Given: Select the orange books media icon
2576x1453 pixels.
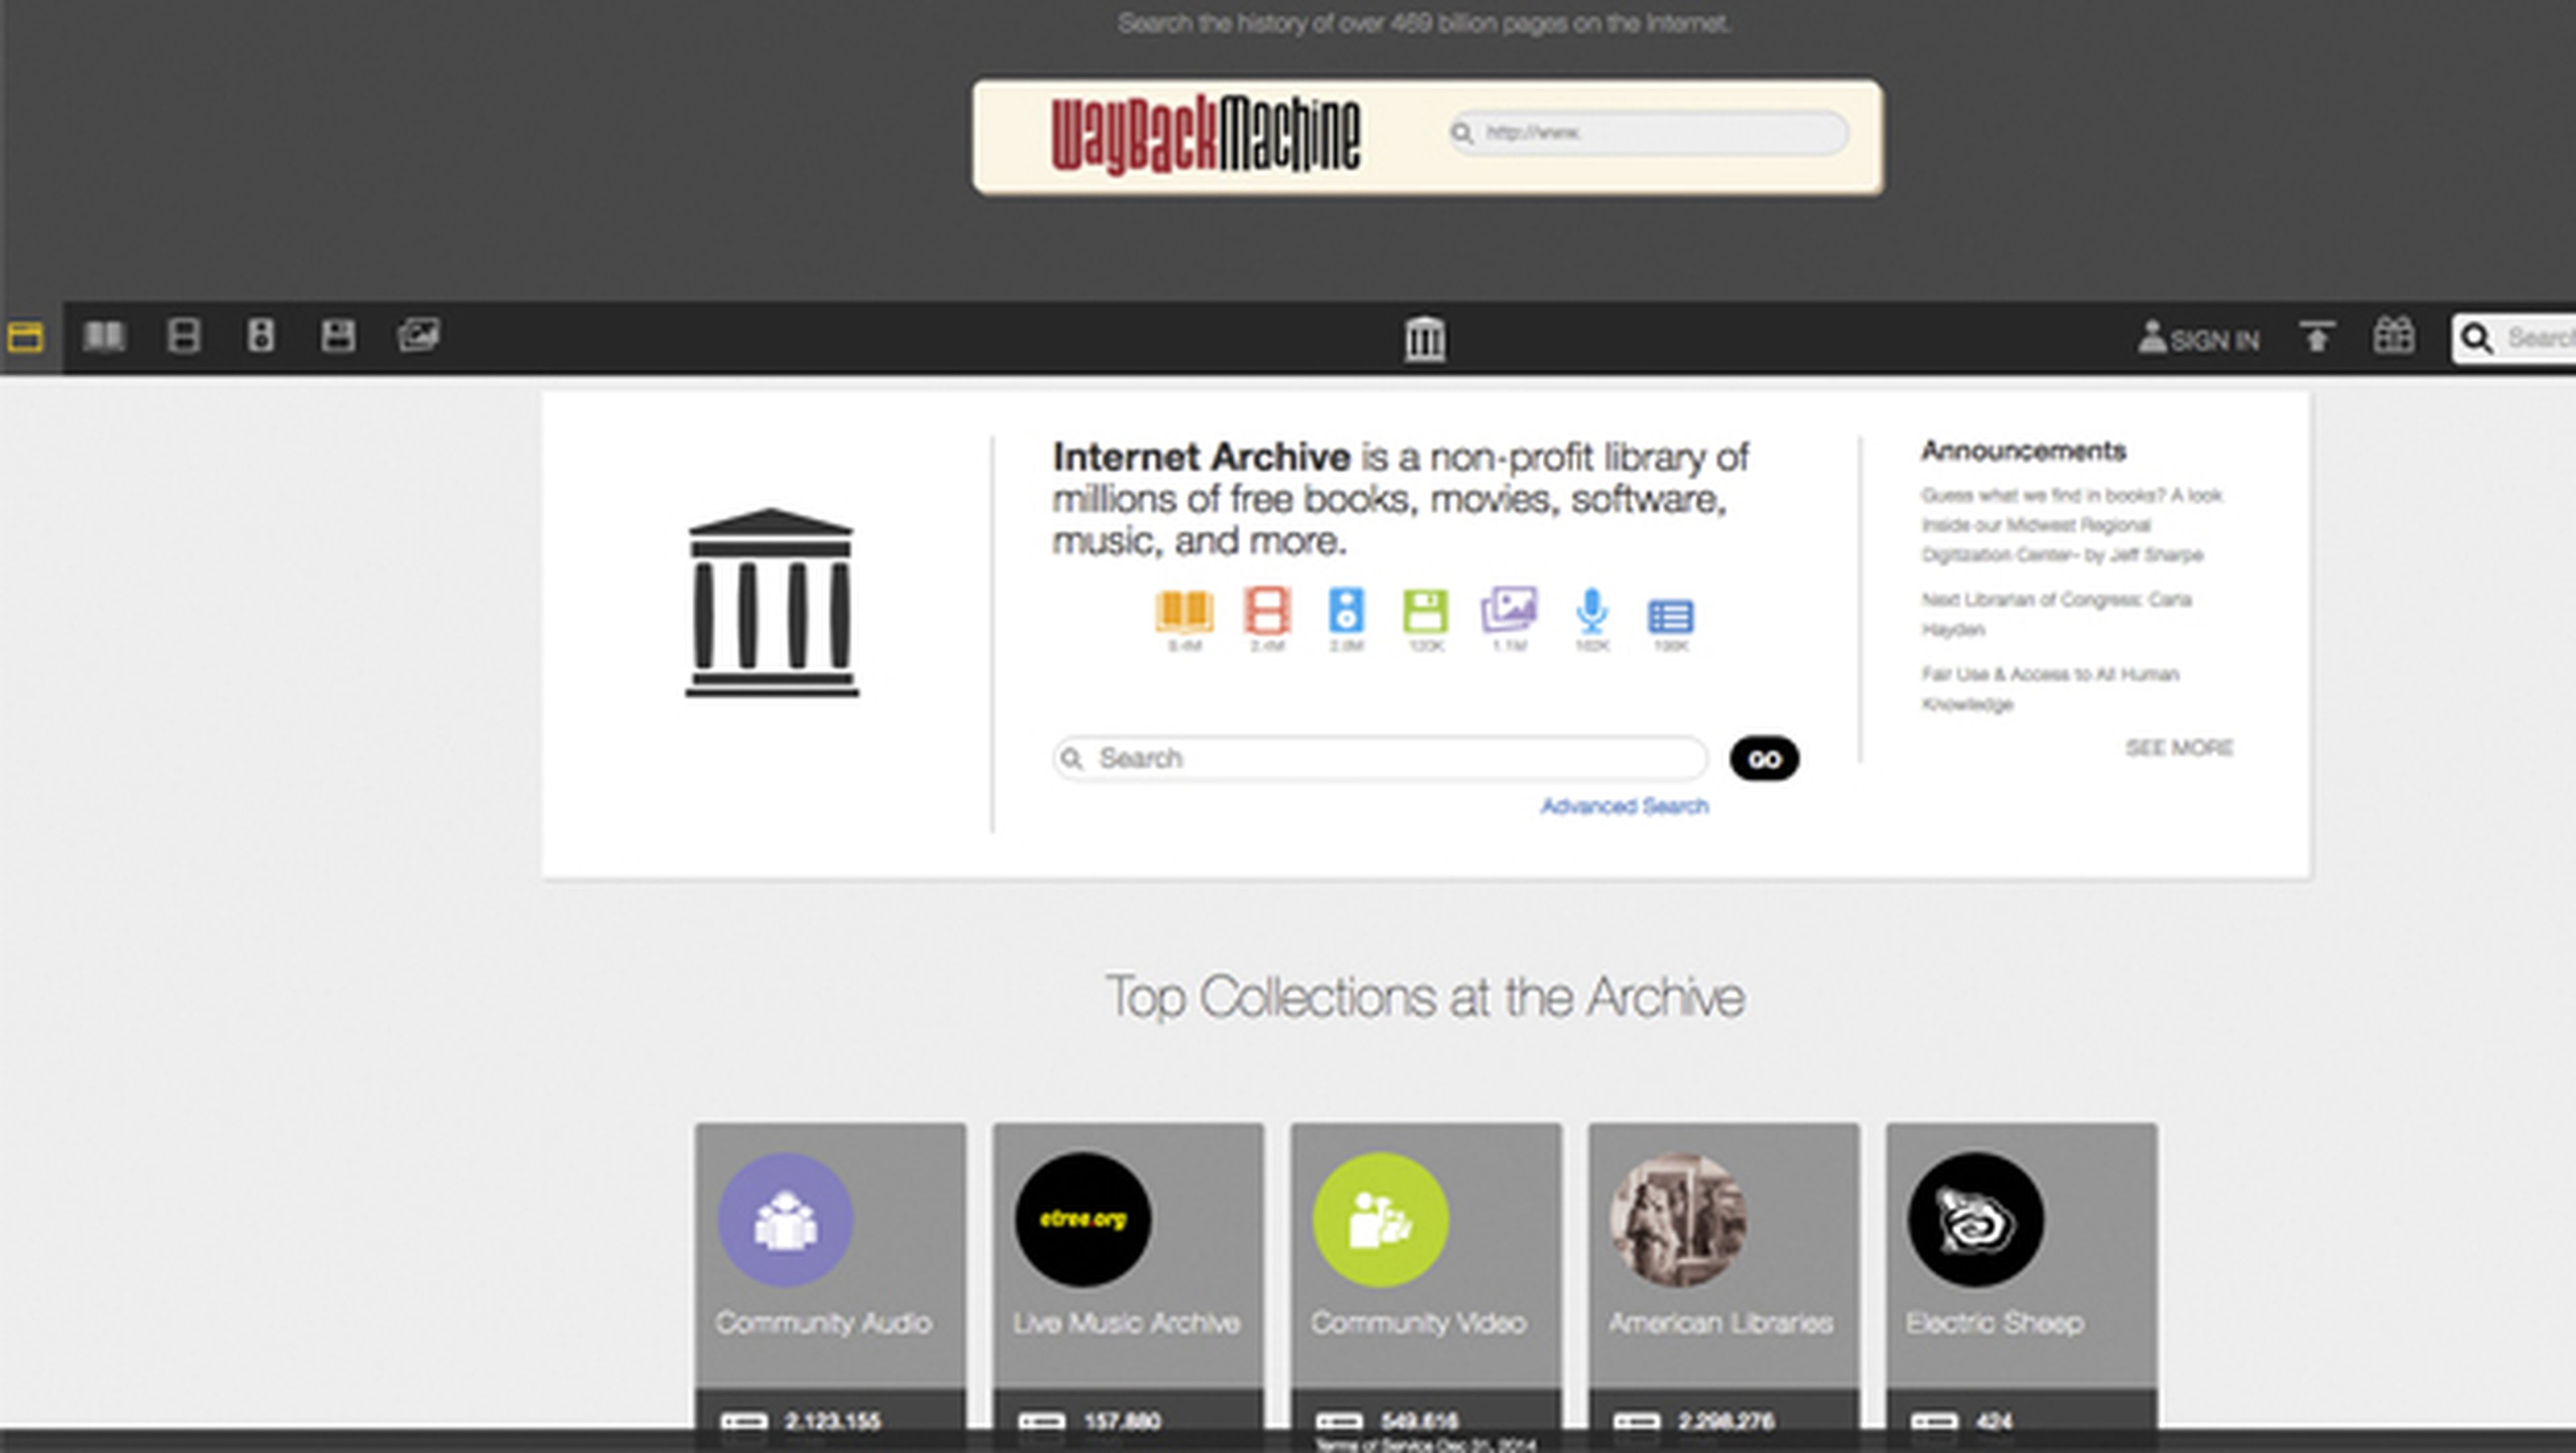Looking at the screenshot, I should [1185, 612].
